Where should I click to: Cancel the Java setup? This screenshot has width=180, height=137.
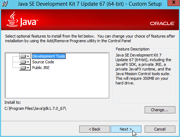160,129
